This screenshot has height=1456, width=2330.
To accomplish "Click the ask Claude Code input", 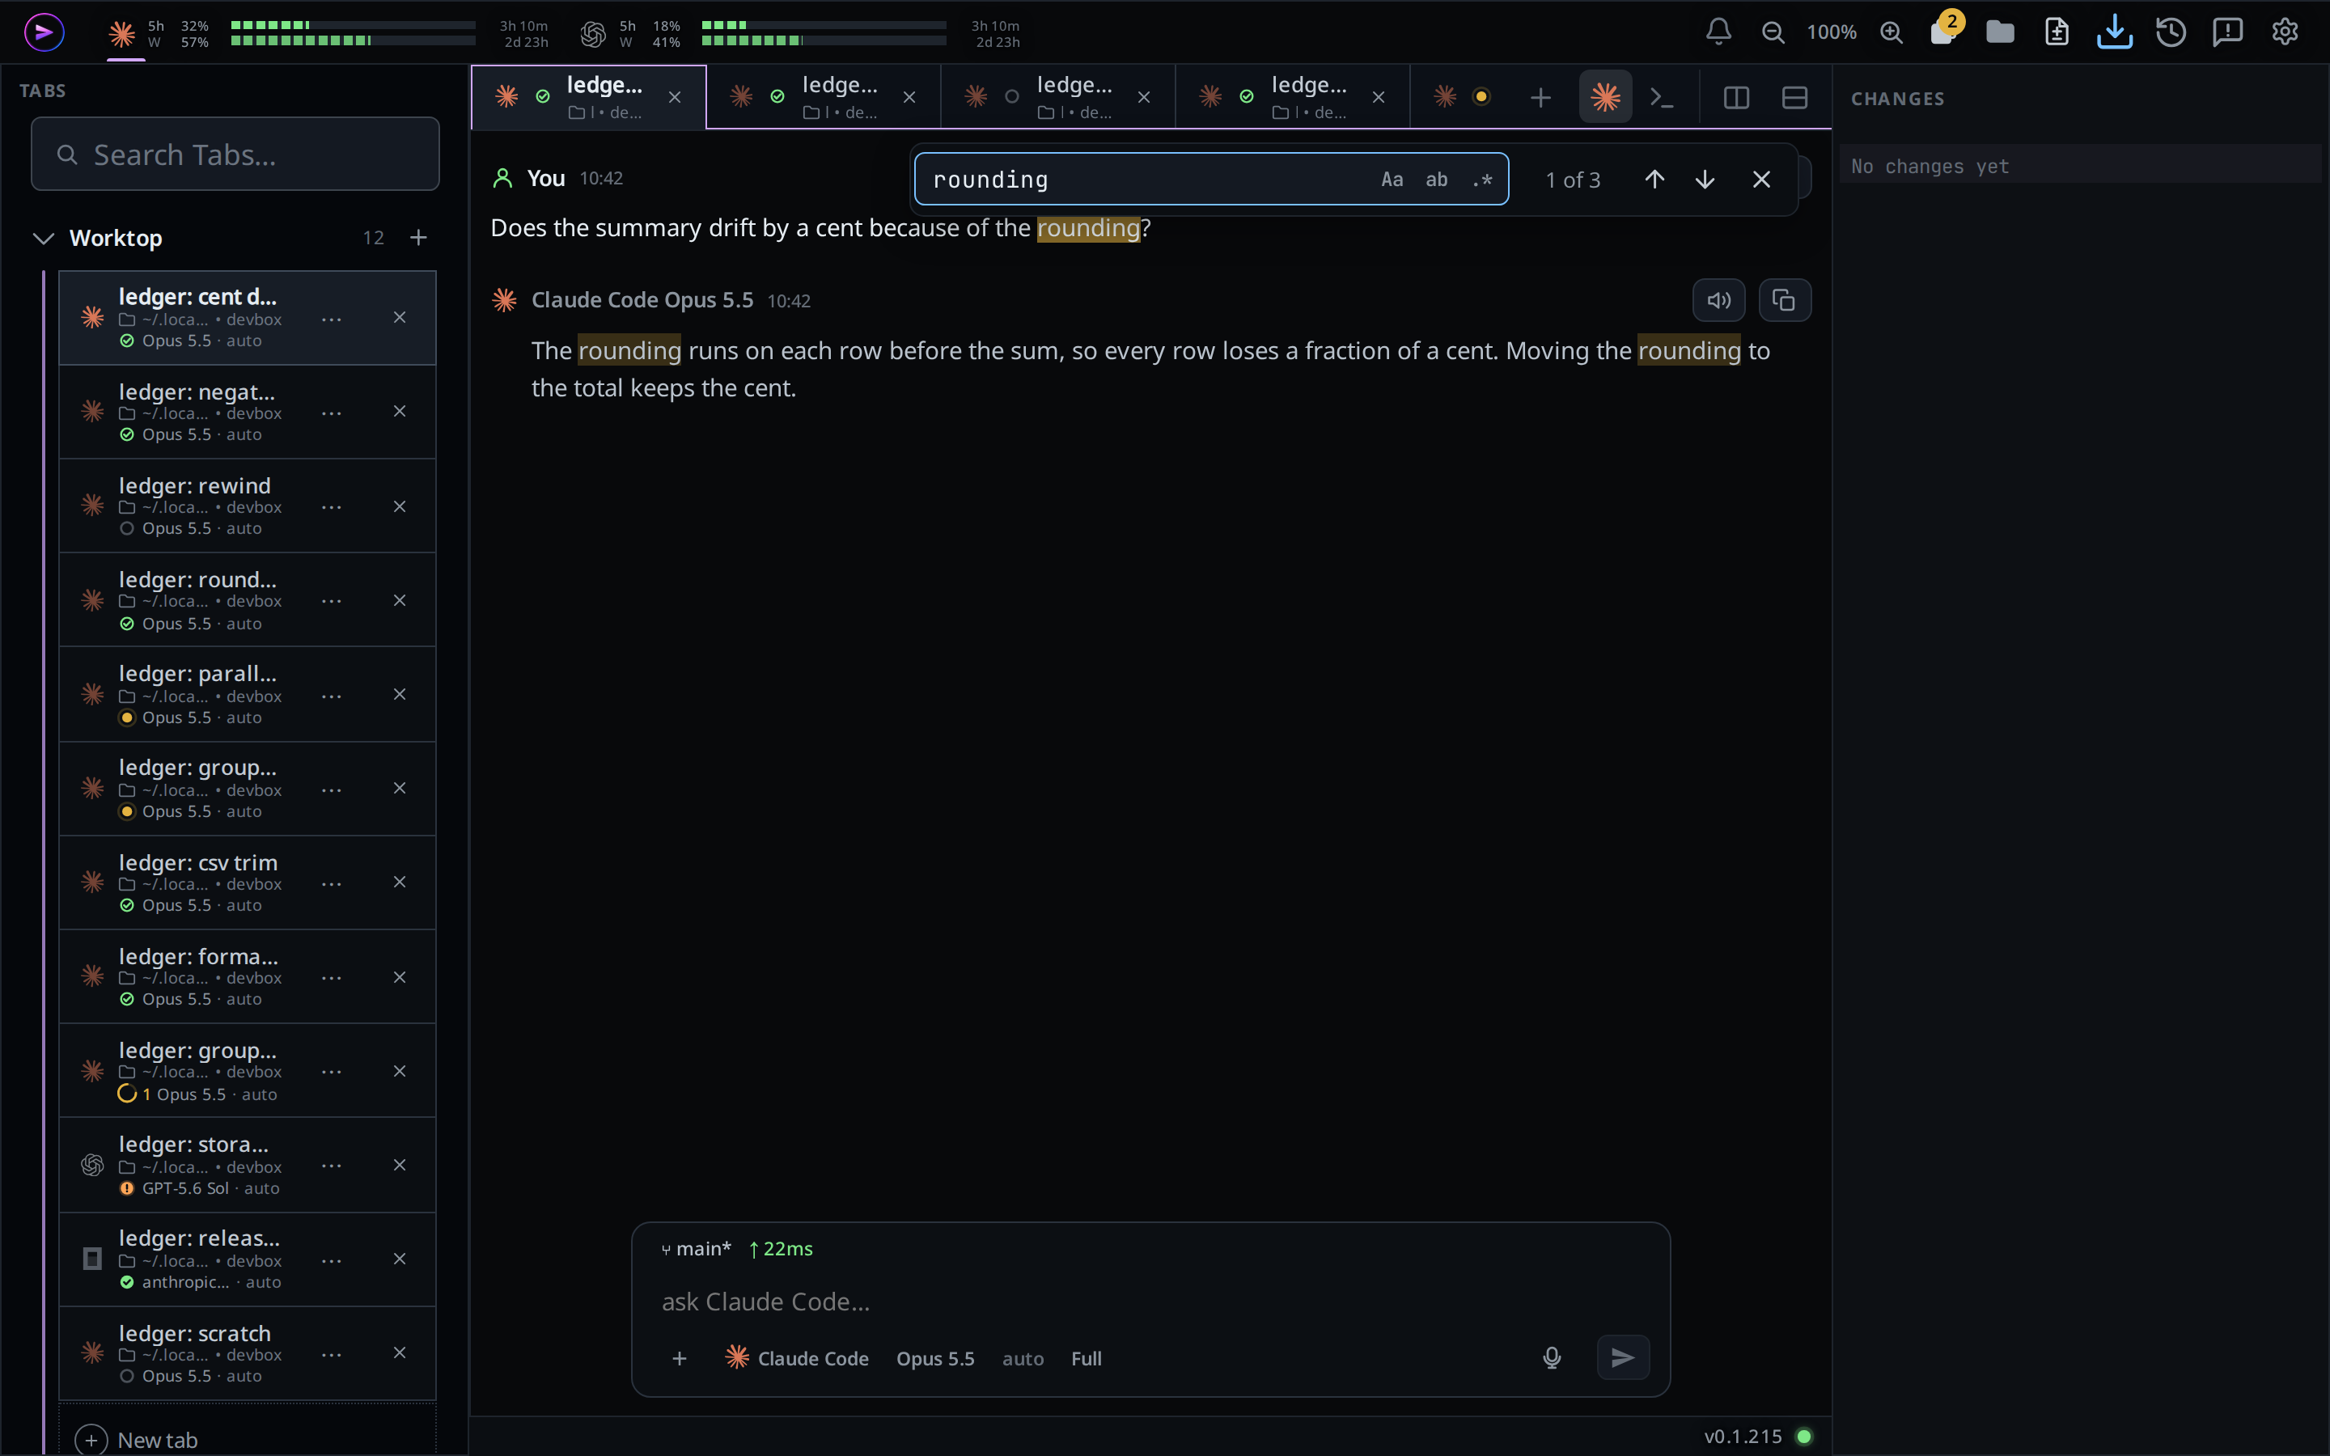I will [1150, 1301].
